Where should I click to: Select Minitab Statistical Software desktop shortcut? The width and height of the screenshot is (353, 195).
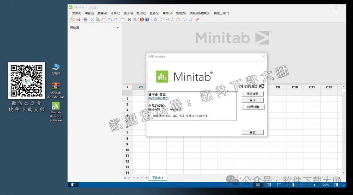click(56, 112)
